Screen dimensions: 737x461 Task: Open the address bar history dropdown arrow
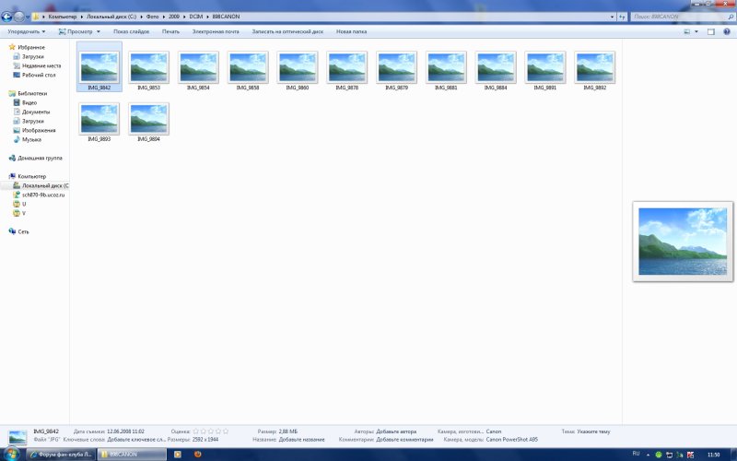tap(612, 17)
